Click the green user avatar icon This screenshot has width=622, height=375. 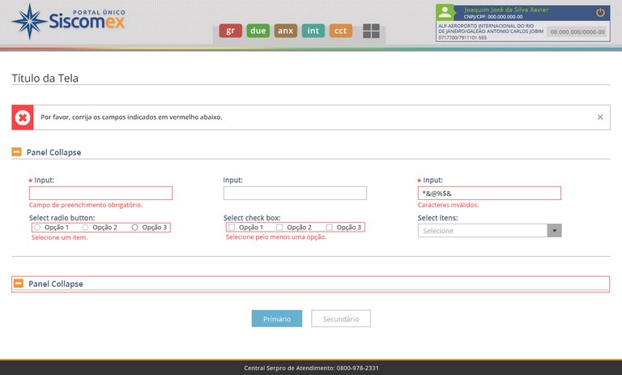coord(445,12)
